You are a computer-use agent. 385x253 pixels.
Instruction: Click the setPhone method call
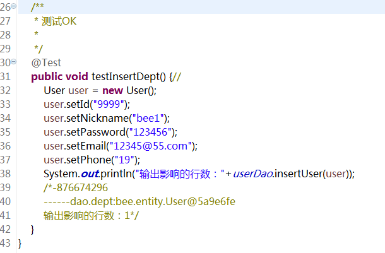(89, 160)
